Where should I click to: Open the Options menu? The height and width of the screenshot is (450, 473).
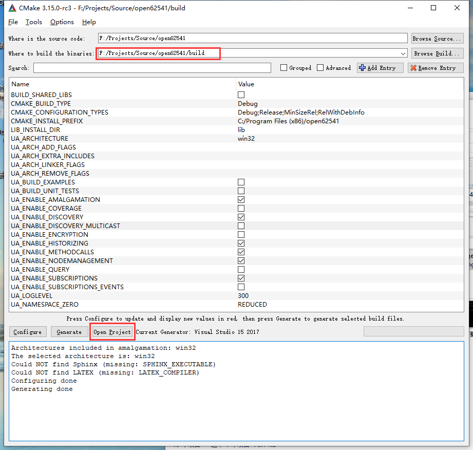pyautogui.click(x=62, y=22)
